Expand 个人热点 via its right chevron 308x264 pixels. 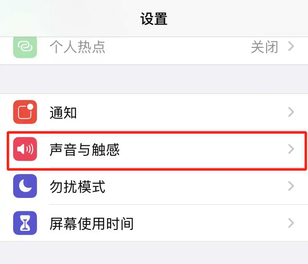(291, 46)
